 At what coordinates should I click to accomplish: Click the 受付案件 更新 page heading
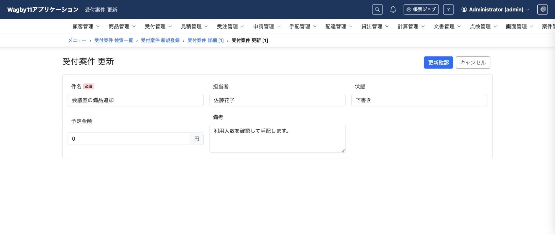(88, 62)
